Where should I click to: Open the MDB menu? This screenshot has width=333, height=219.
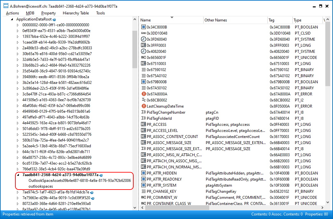tap(30, 13)
